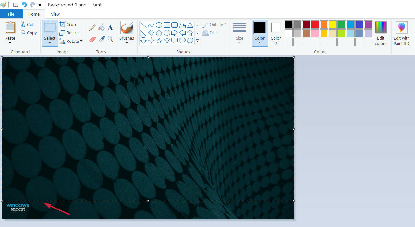Image resolution: width=415 pixels, height=227 pixels.
Task: Select the Eraser tool
Action: pos(92,39)
